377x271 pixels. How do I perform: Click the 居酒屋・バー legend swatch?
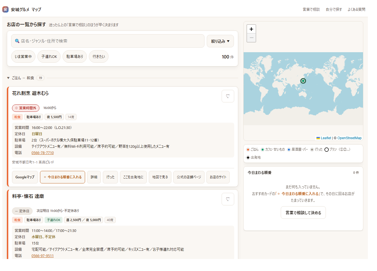(289, 149)
